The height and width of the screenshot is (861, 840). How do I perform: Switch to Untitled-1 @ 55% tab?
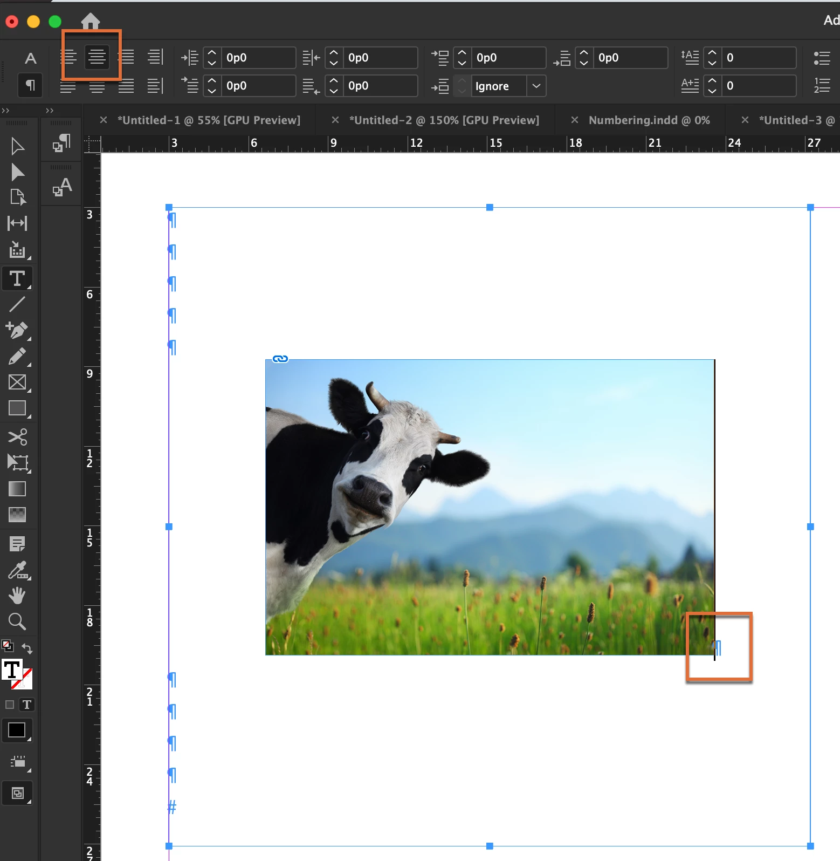click(x=209, y=120)
